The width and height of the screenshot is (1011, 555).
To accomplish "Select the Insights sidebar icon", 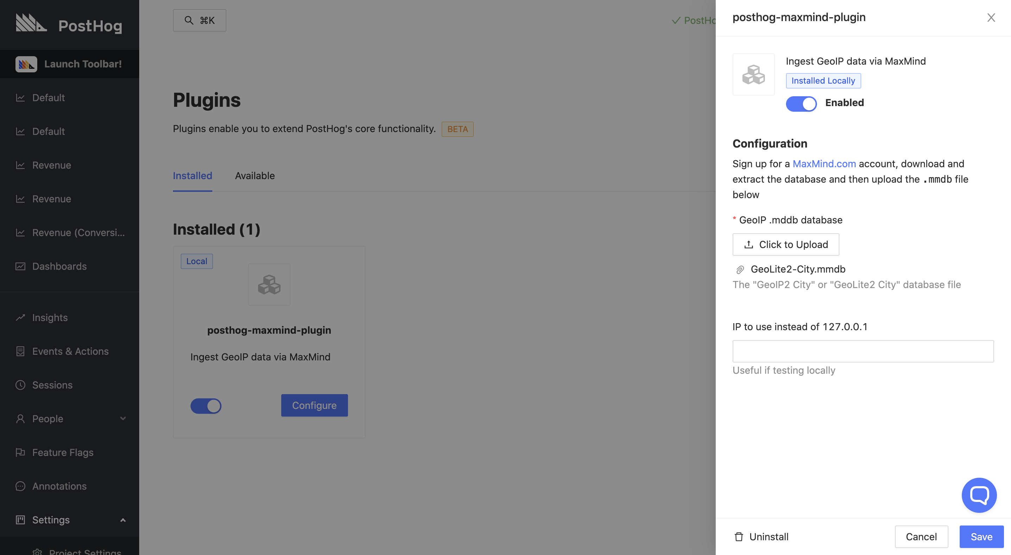I will (21, 317).
